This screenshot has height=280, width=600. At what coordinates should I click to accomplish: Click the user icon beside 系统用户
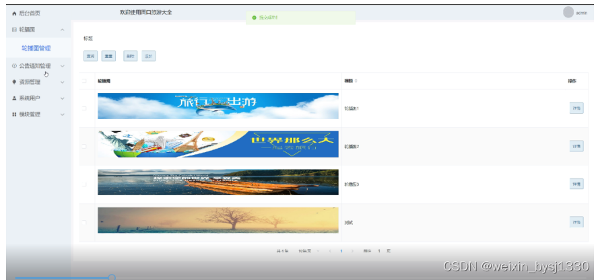click(x=15, y=98)
